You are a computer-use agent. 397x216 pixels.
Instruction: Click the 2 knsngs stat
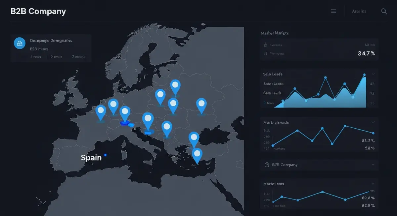pyautogui.click(x=78, y=57)
